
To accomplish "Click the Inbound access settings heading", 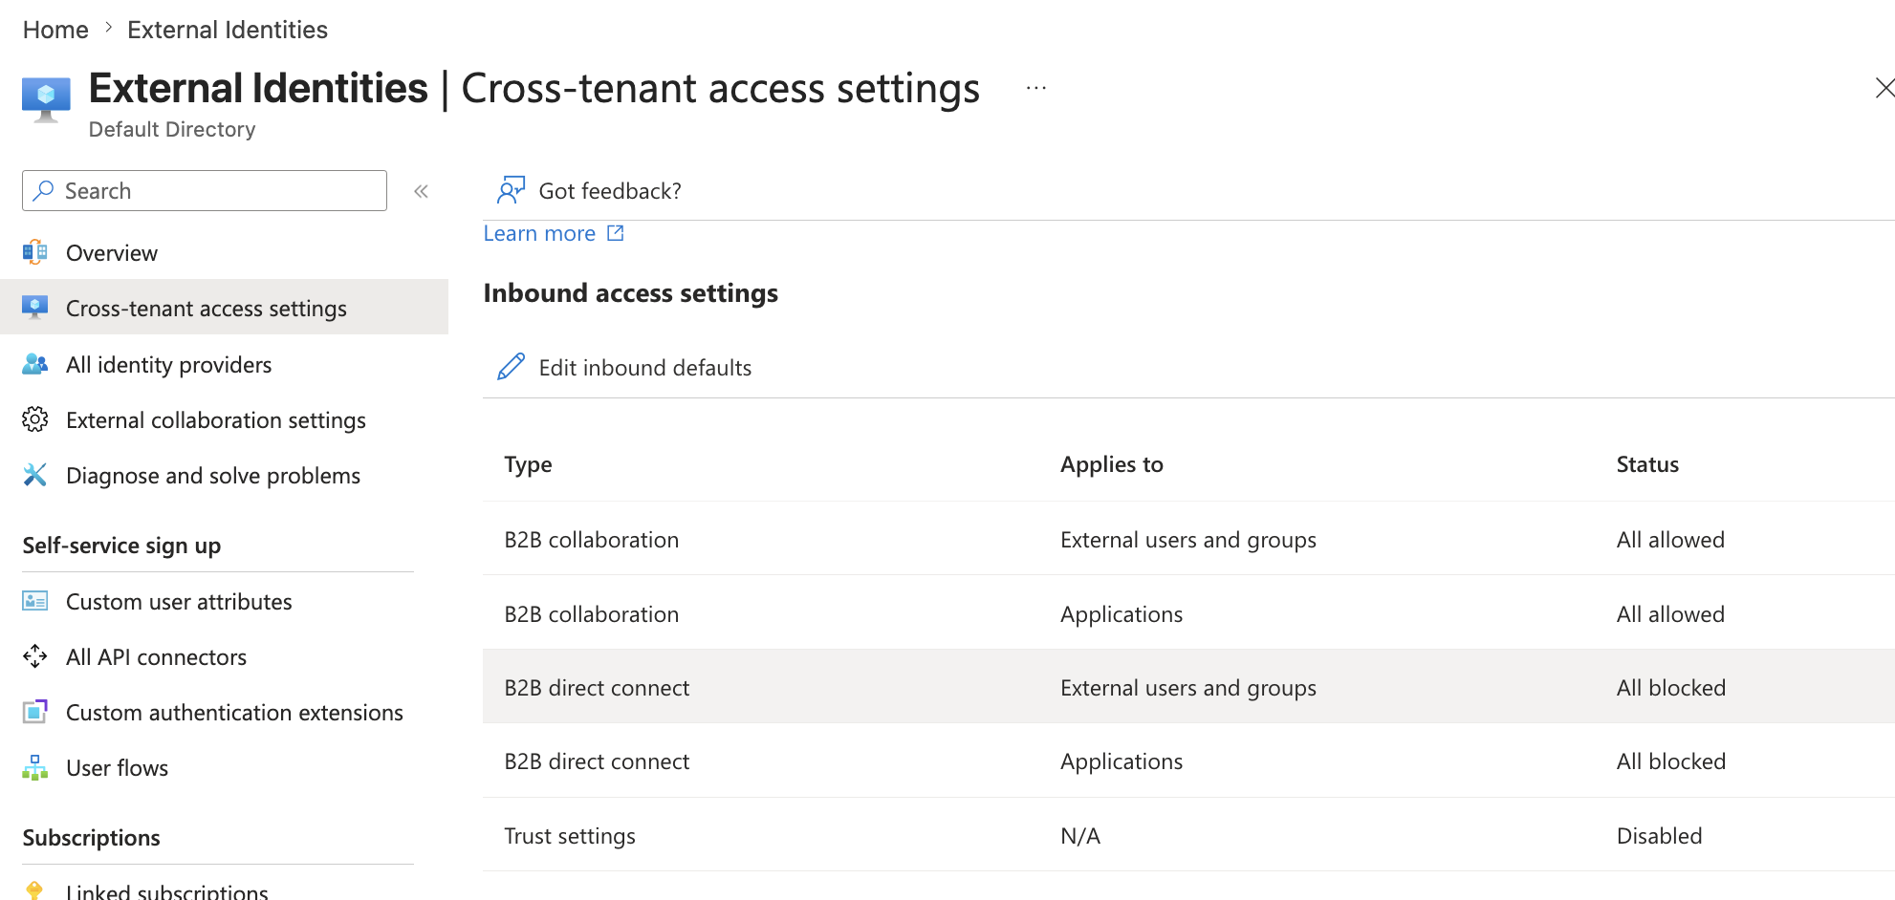I will coord(630,293).
